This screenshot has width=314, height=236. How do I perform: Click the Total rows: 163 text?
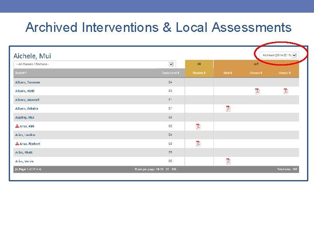[x=287, y=169]
